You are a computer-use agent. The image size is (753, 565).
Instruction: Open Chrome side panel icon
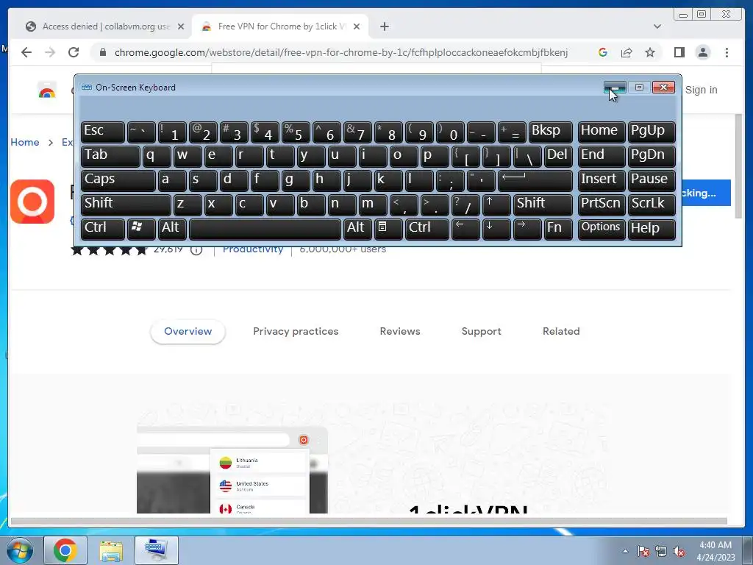[679, 52]
